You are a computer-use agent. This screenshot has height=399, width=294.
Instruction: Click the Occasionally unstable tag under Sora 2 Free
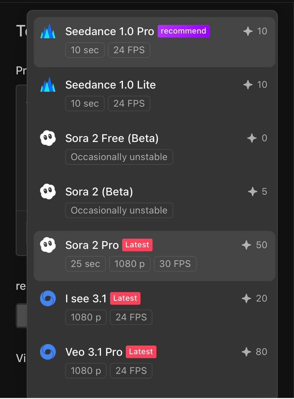click(119, 157)
